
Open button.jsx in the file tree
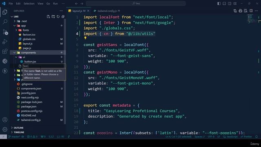pos(30,62)
